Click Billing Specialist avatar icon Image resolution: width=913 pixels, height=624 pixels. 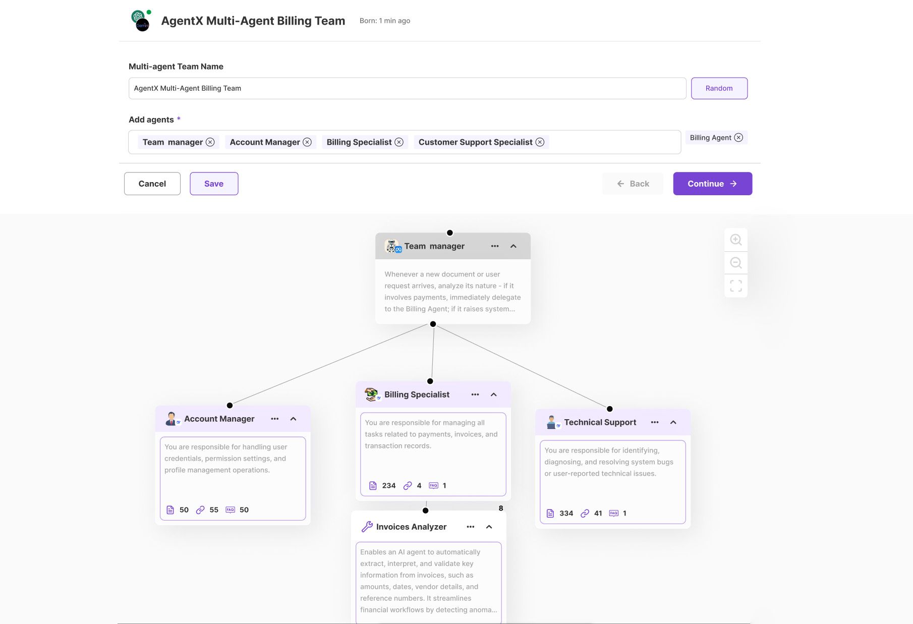pos(372,394)
